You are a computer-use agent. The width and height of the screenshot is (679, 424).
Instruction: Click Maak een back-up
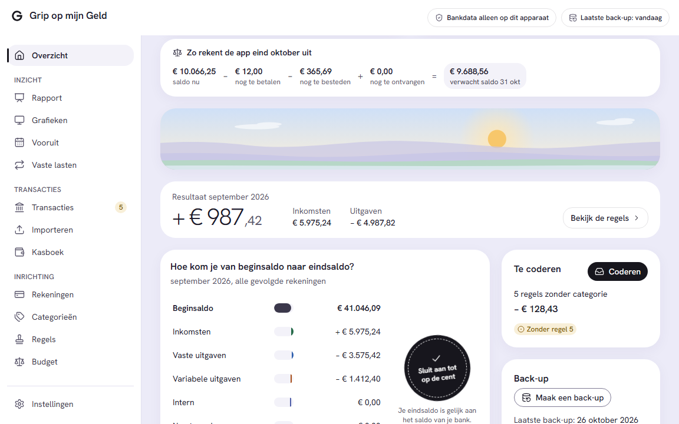point(562,397)
